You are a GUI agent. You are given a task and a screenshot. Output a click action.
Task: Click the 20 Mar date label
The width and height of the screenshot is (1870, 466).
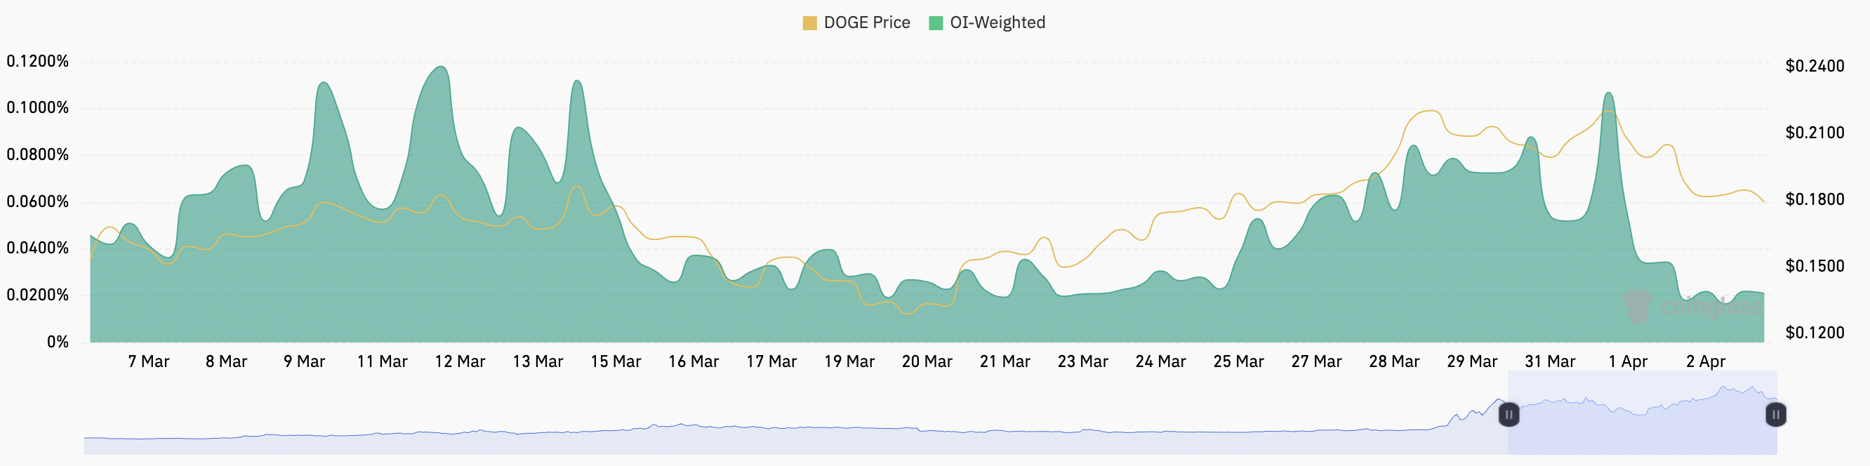click(927, 361)
